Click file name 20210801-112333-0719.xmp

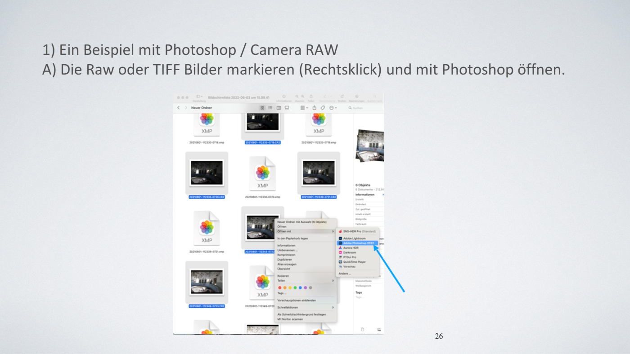coord(319,142)
